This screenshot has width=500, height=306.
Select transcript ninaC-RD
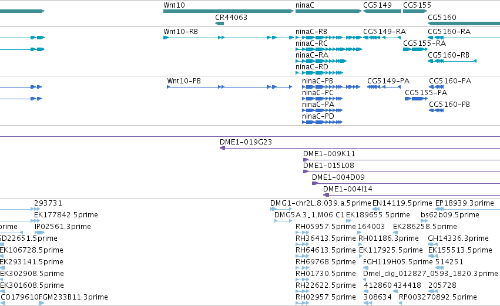[319, 73]
